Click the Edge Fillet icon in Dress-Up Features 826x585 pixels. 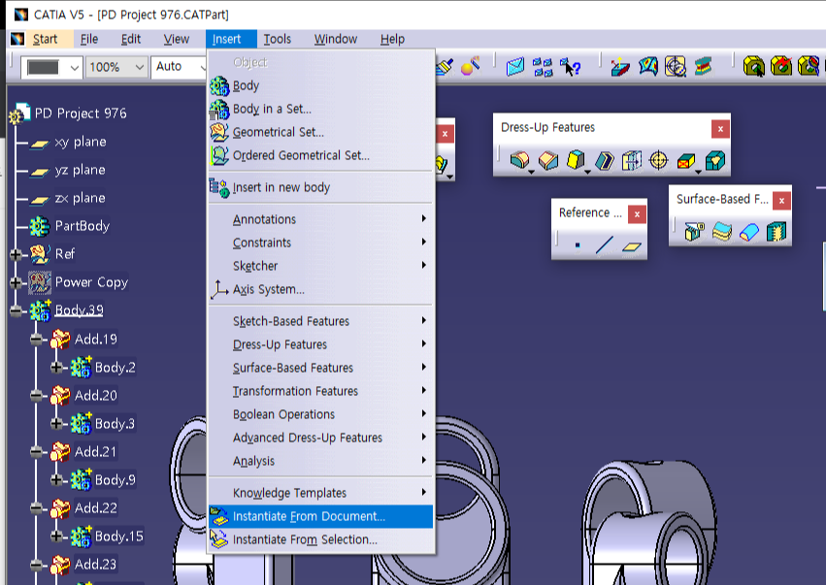coord(519,160)
